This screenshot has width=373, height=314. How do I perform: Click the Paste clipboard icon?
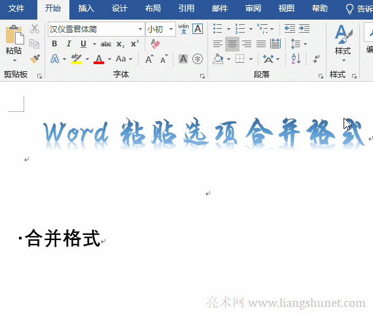tap(15, 35)
